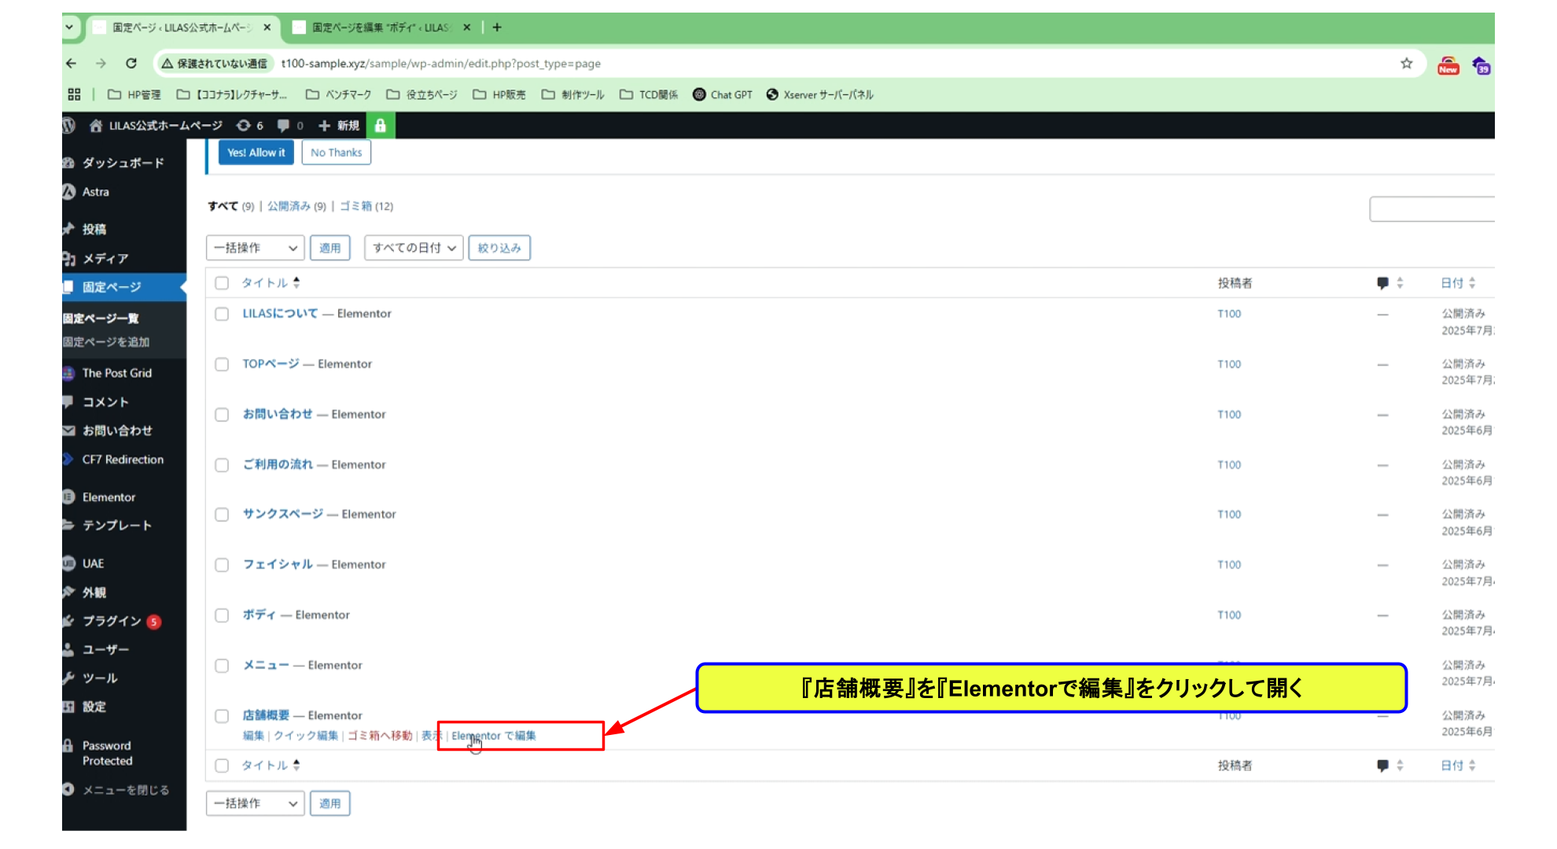Image resolution: width=1557 pixels, height=849 pixels.
Task: Open the updates icon showing 6
Action: click(250, 126)
